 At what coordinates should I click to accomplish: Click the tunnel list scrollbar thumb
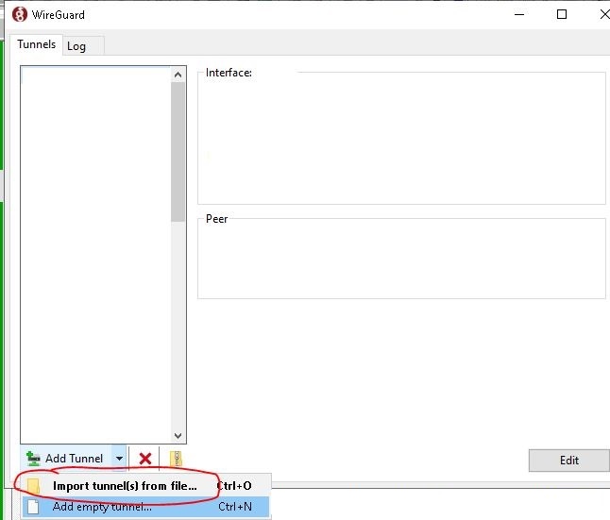[x=178, y=151]
